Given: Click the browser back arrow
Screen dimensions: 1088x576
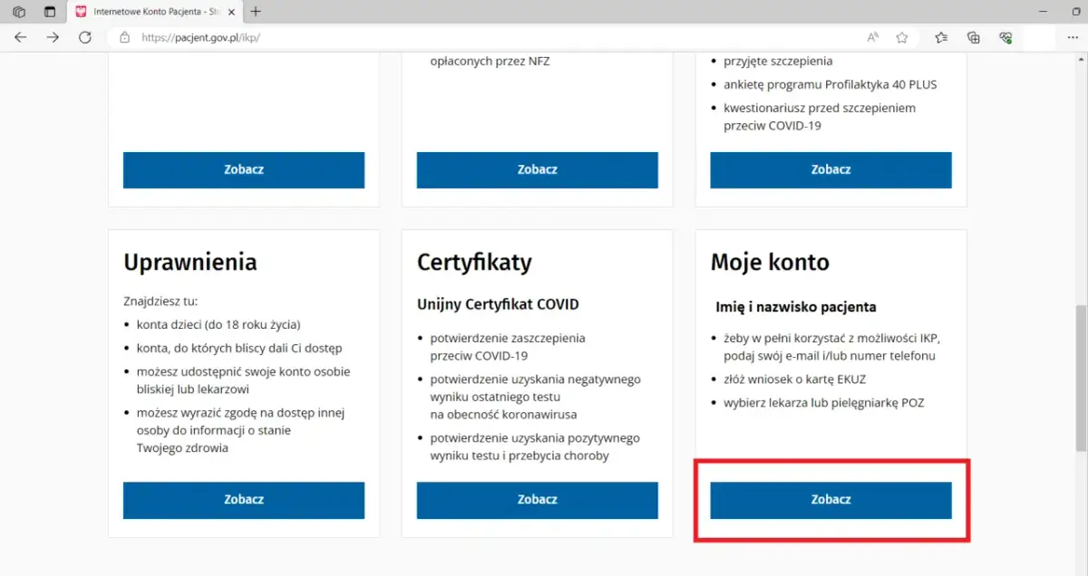Looking at the screenshot, I should pyautogui.click(x=21, y=37).
